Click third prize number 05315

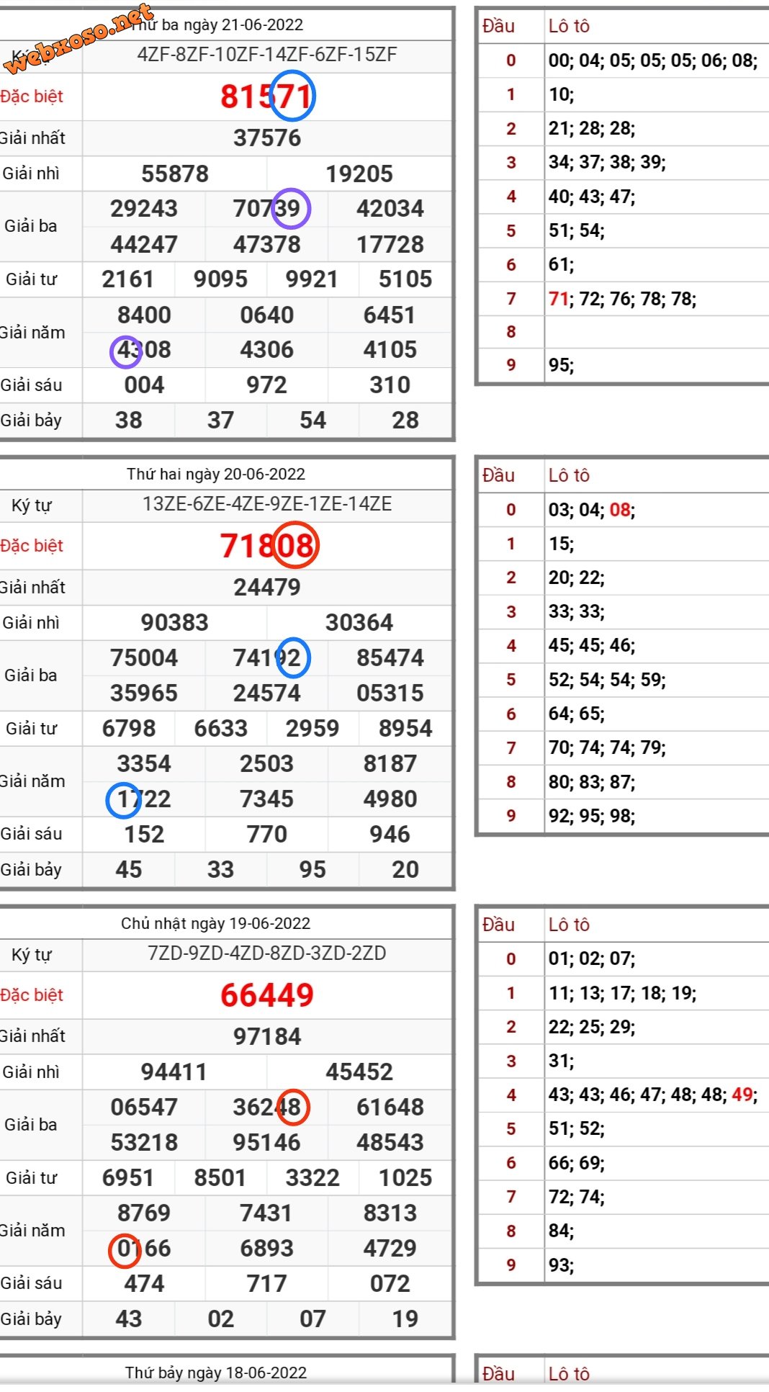point(390,693)
